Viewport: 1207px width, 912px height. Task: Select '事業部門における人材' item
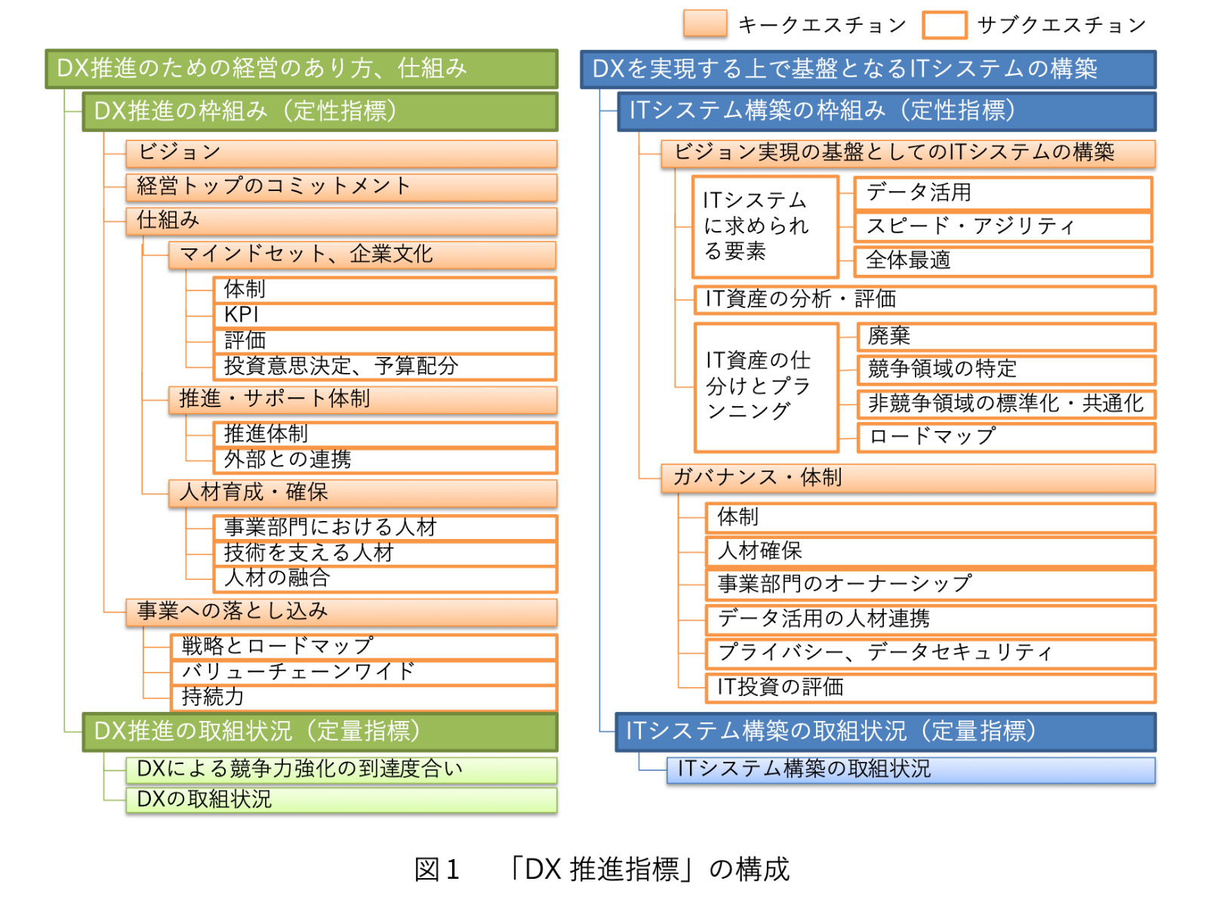(385, 528)
